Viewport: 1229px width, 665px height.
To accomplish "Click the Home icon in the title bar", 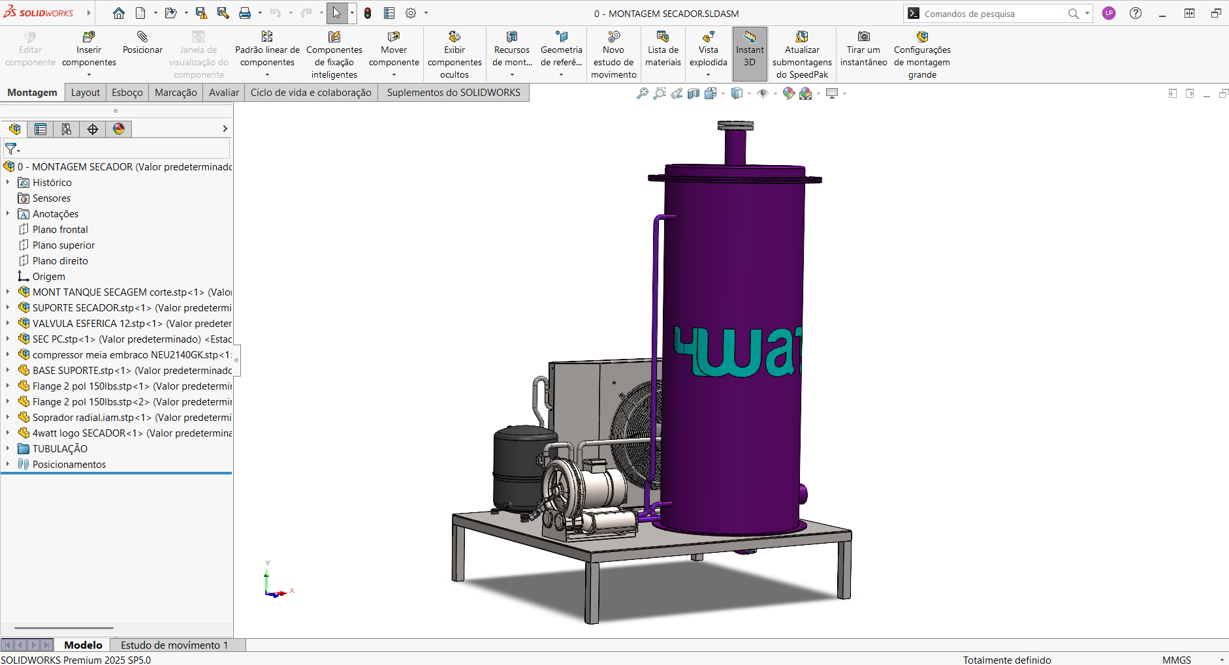I will click(119, 13).
